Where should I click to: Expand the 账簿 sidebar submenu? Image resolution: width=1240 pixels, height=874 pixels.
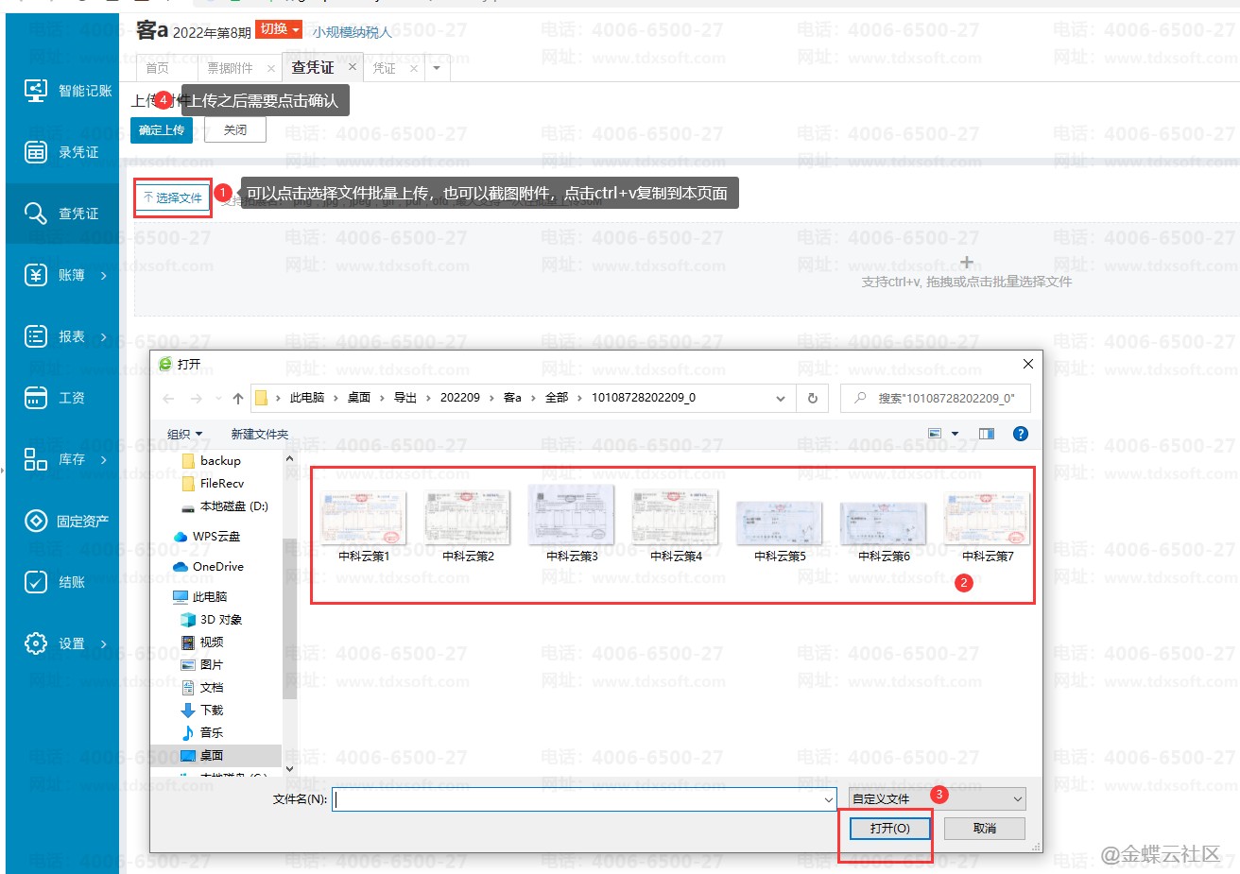pos(103,275)
